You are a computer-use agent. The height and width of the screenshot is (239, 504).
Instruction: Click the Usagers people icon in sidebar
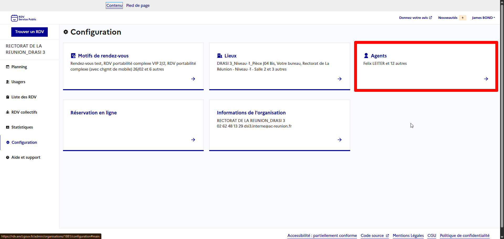point(8,82)
